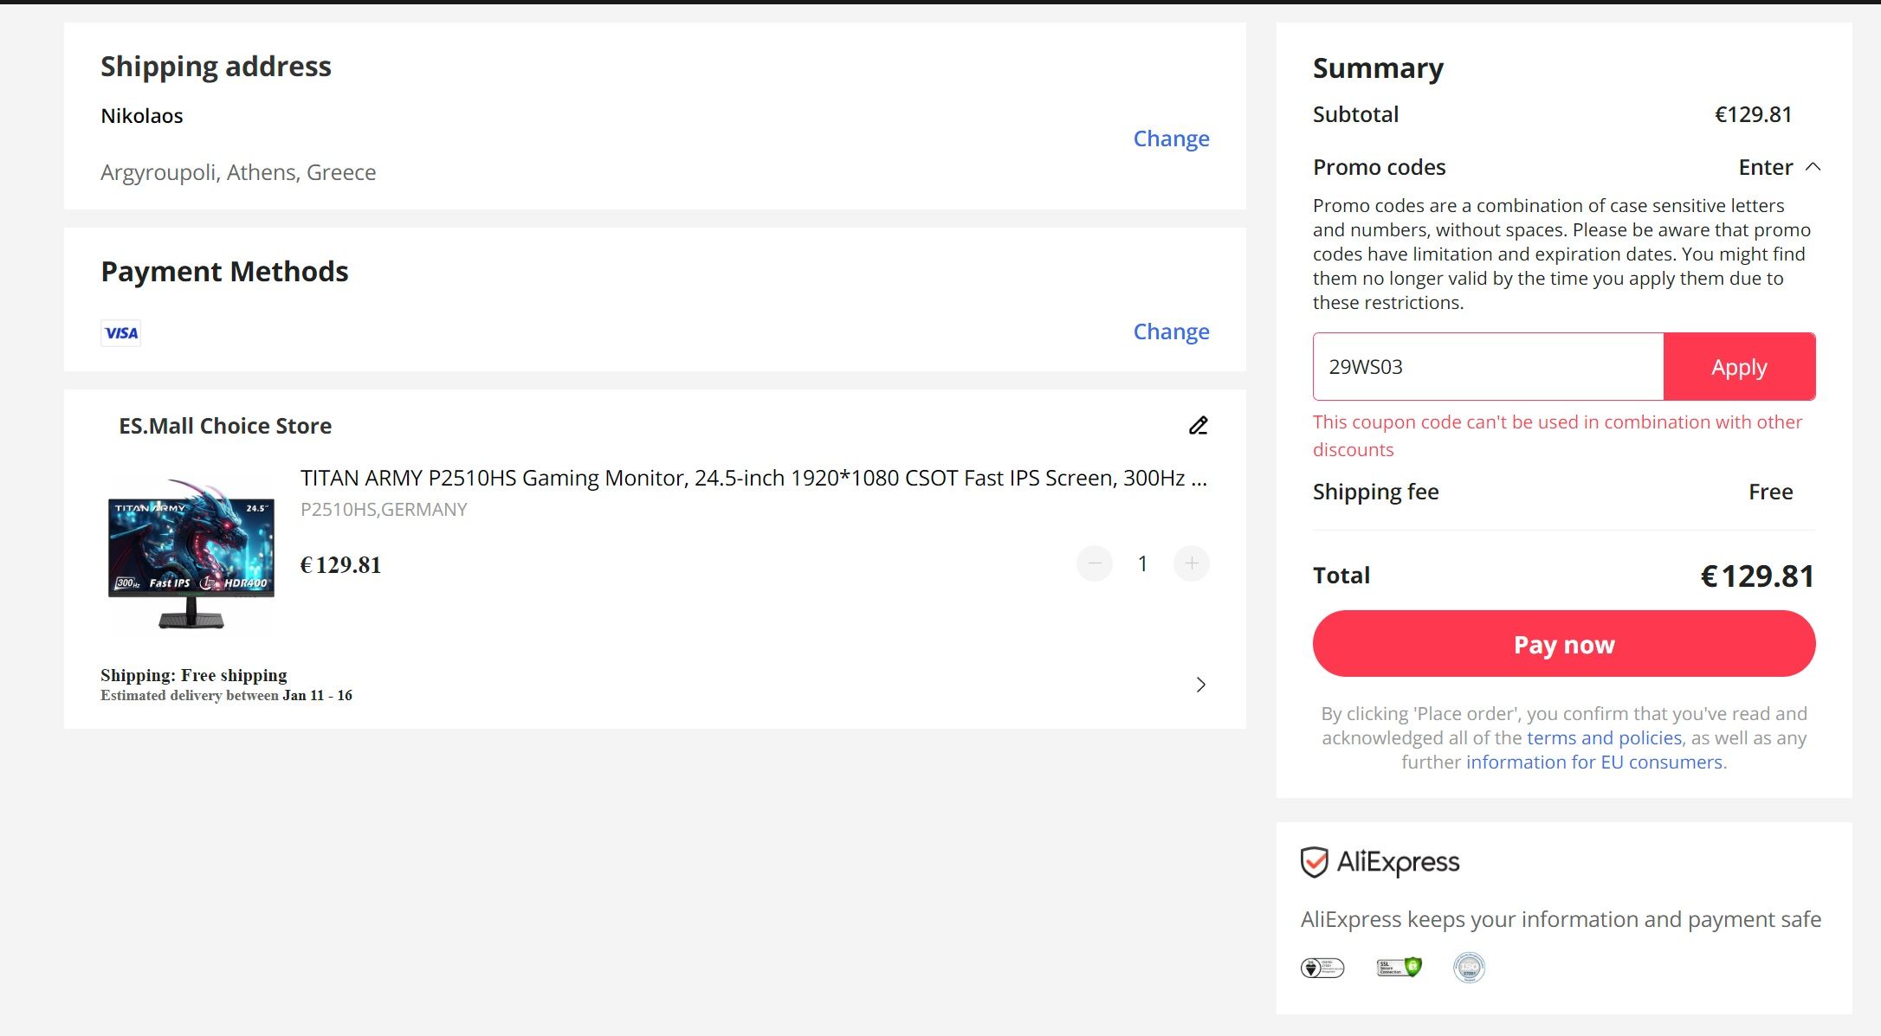
Task: Open the TITAN ARMY P2510HS product title
Action: (x=753, y=478)
